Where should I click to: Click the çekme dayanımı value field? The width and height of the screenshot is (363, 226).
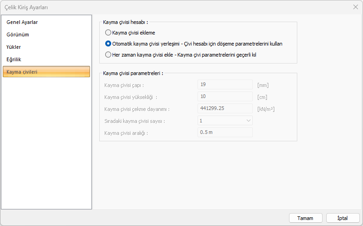click(x=225, y=109)
